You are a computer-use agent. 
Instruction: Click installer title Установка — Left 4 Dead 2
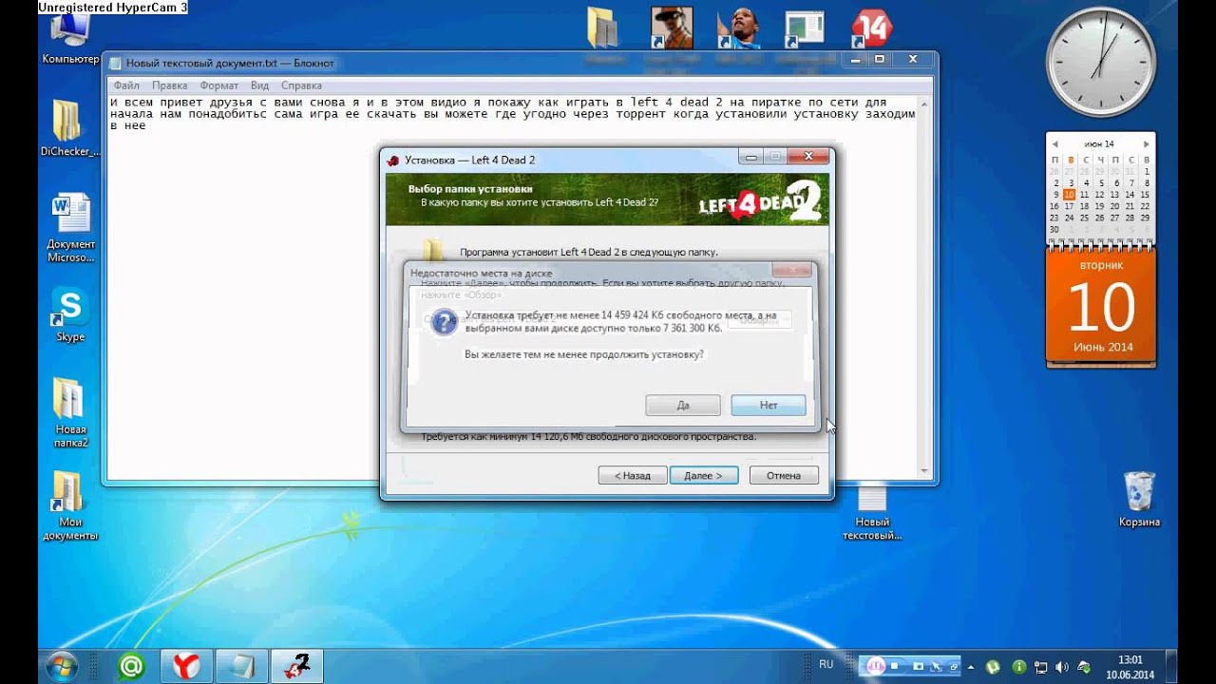469,160
